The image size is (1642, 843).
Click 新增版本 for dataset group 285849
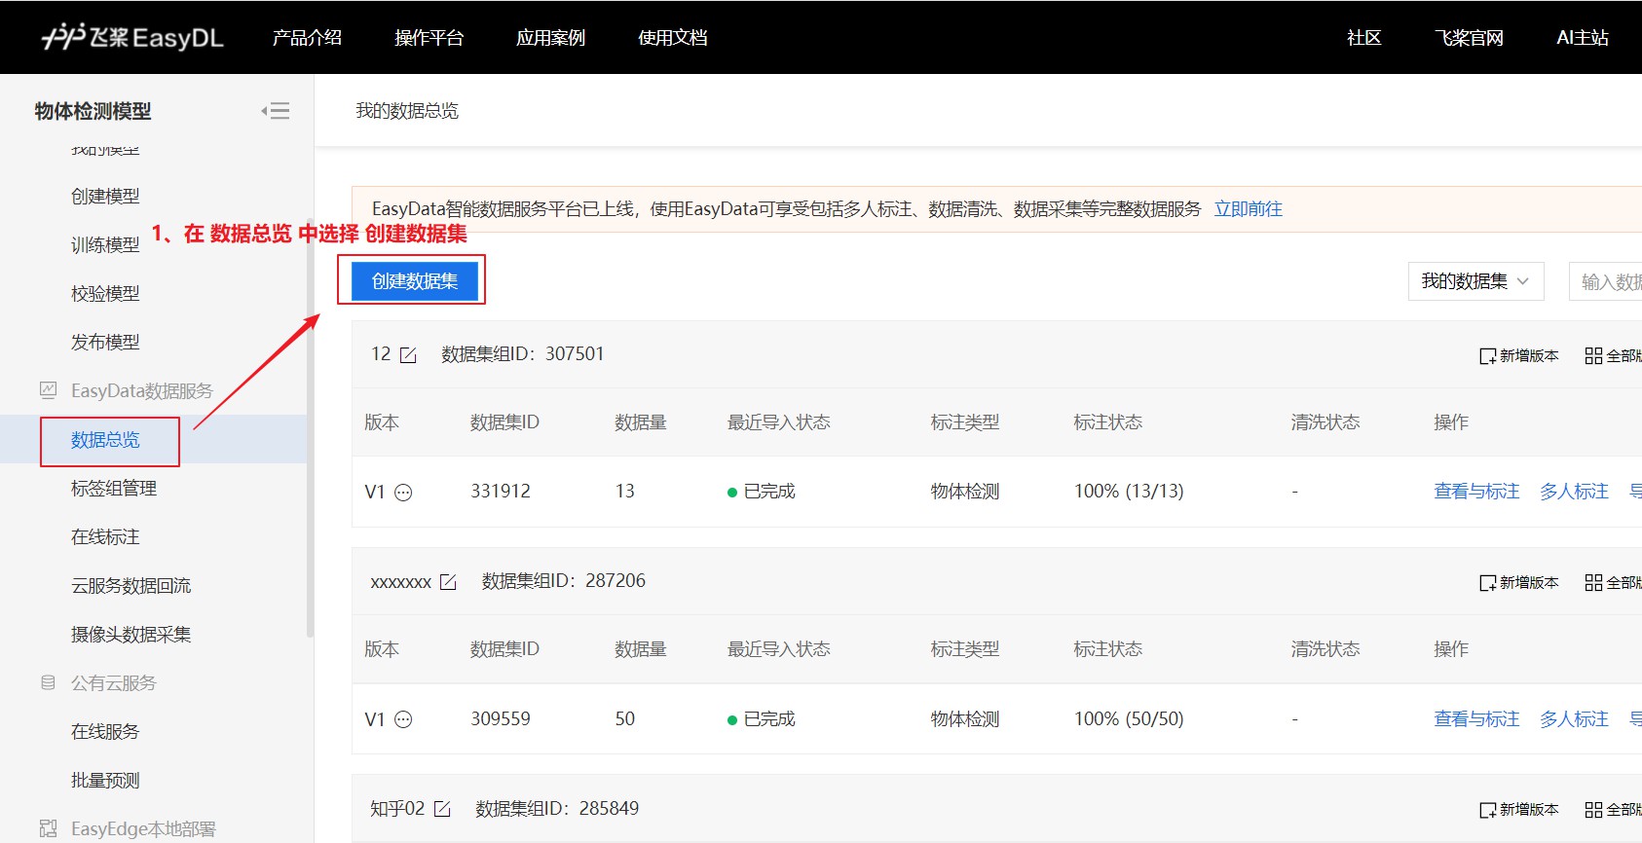pos(1518,809)
